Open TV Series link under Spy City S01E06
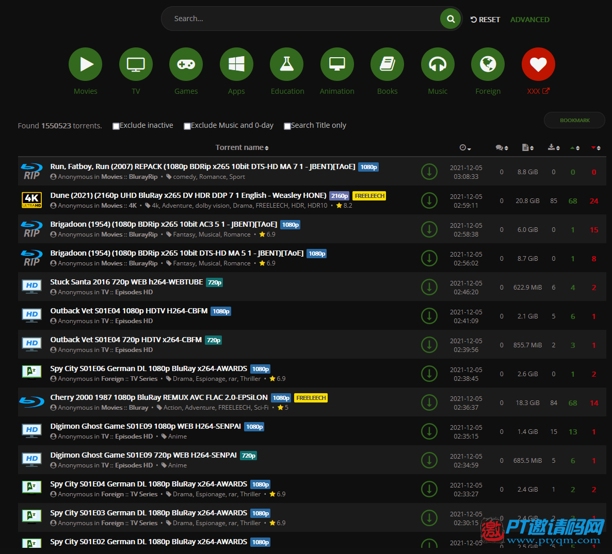612x554 pixels. 143,379
